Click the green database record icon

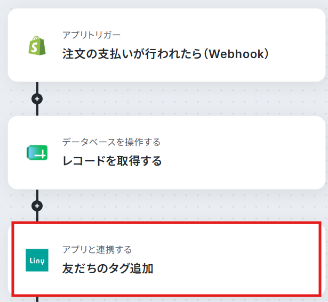click(37, 152)
